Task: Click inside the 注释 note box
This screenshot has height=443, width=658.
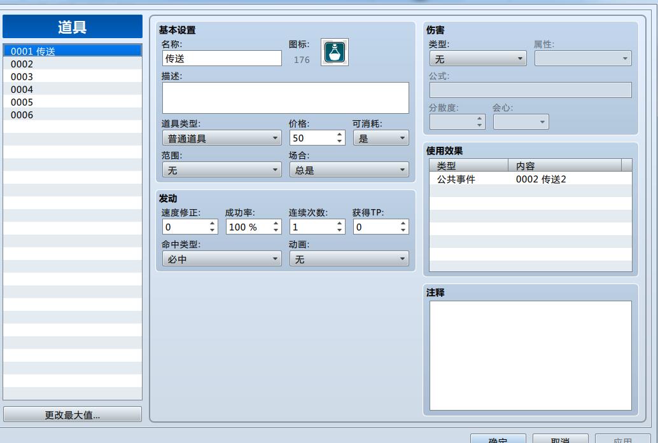Action: pyautogui.click(x=531, y=355)
